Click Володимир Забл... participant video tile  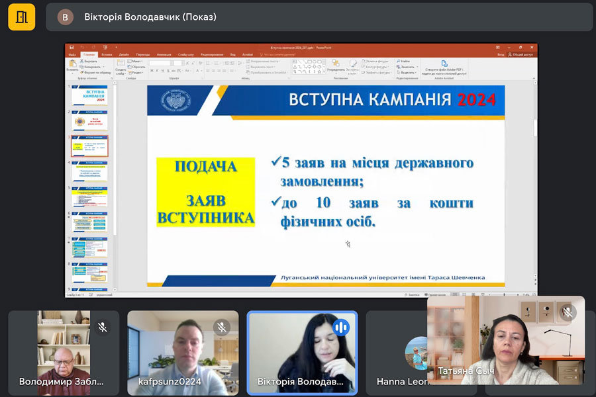[64, 353]
